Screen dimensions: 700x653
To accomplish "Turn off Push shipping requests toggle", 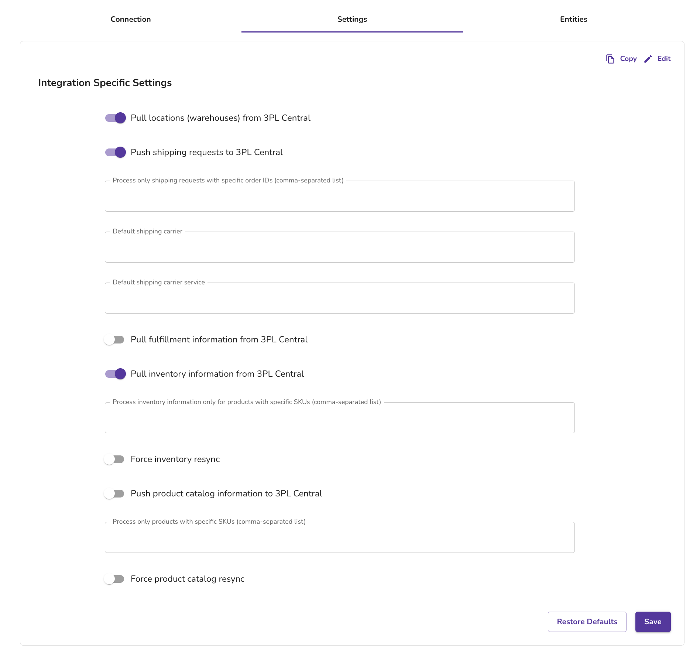I will tap(115, 152).
